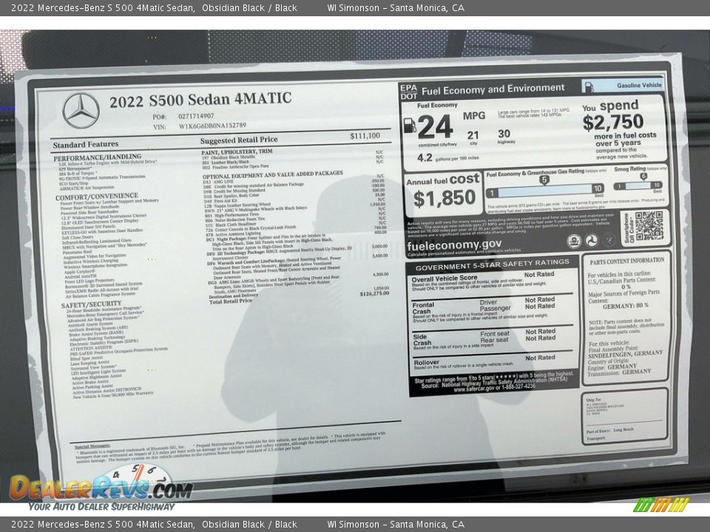Click the first round agency seal beside fueleconomy.gov
The height and width of the screenshot is (532, 710).
575,241
